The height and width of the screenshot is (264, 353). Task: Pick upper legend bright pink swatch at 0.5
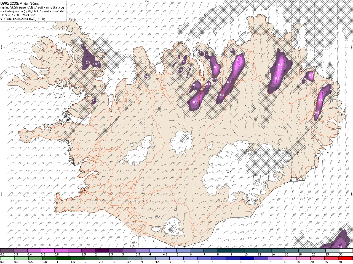click(x=47, y=251)
